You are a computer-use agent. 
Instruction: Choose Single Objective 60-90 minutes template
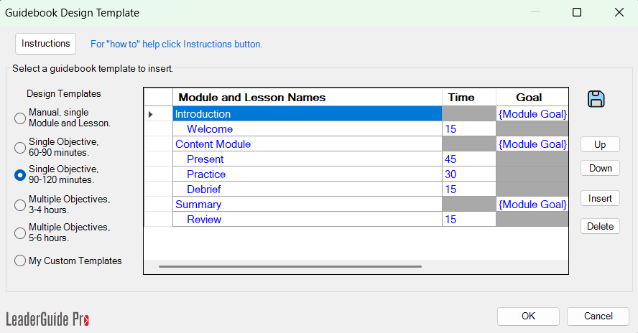tap(20, 147)
